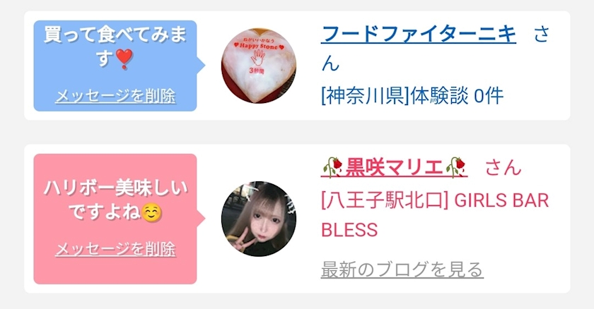Delete the ハリボー美味しいですよね message
The image size is (594, 309).
115,249
